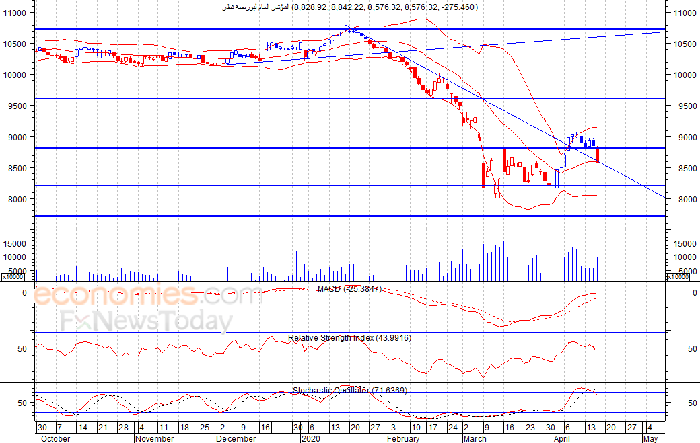
Task: Click the x10000 multiplier tag on right
Action: [x=678, y=277]
